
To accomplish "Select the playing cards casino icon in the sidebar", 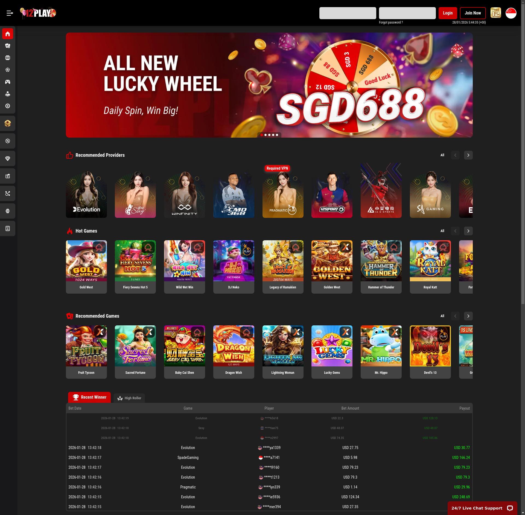I will (8, 46).
